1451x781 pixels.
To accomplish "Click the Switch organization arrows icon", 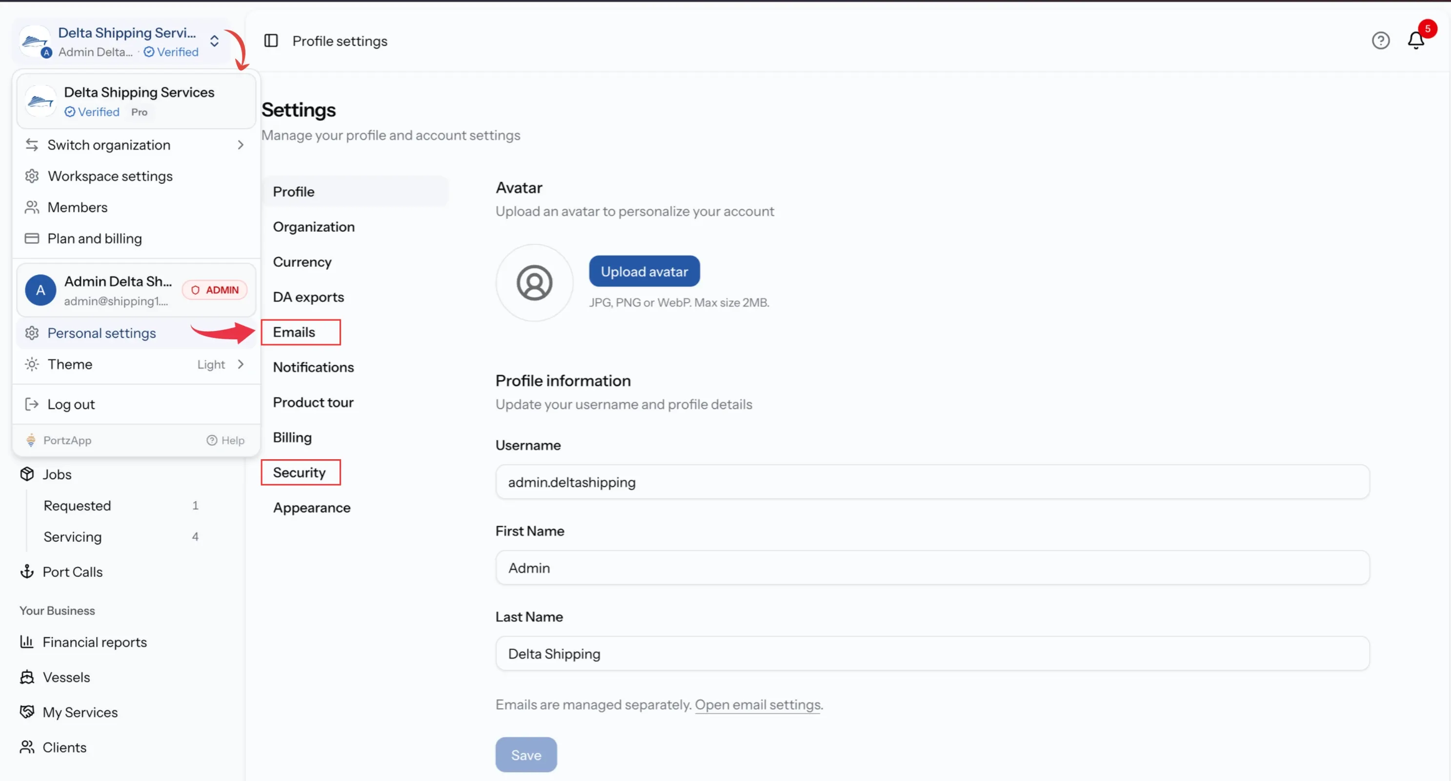I will [x=32, y=145].
